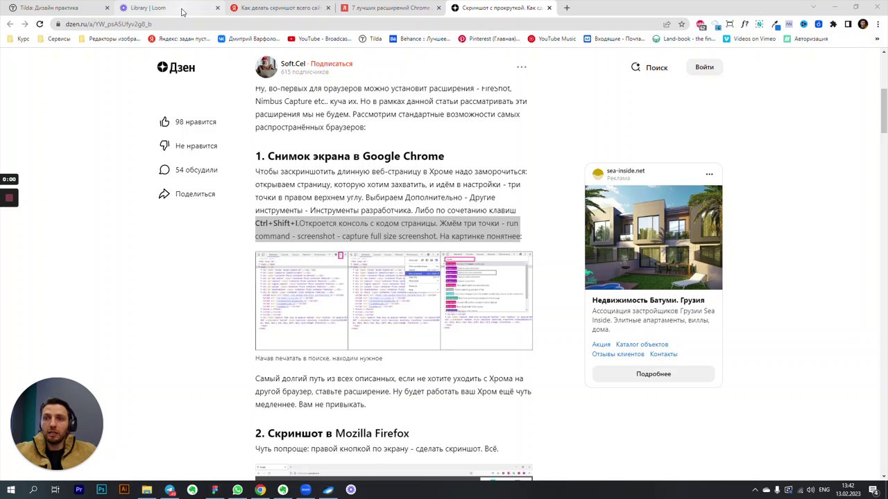Go back with the browser arrow
The image size is (888, 499).
[x=10, y=24]
